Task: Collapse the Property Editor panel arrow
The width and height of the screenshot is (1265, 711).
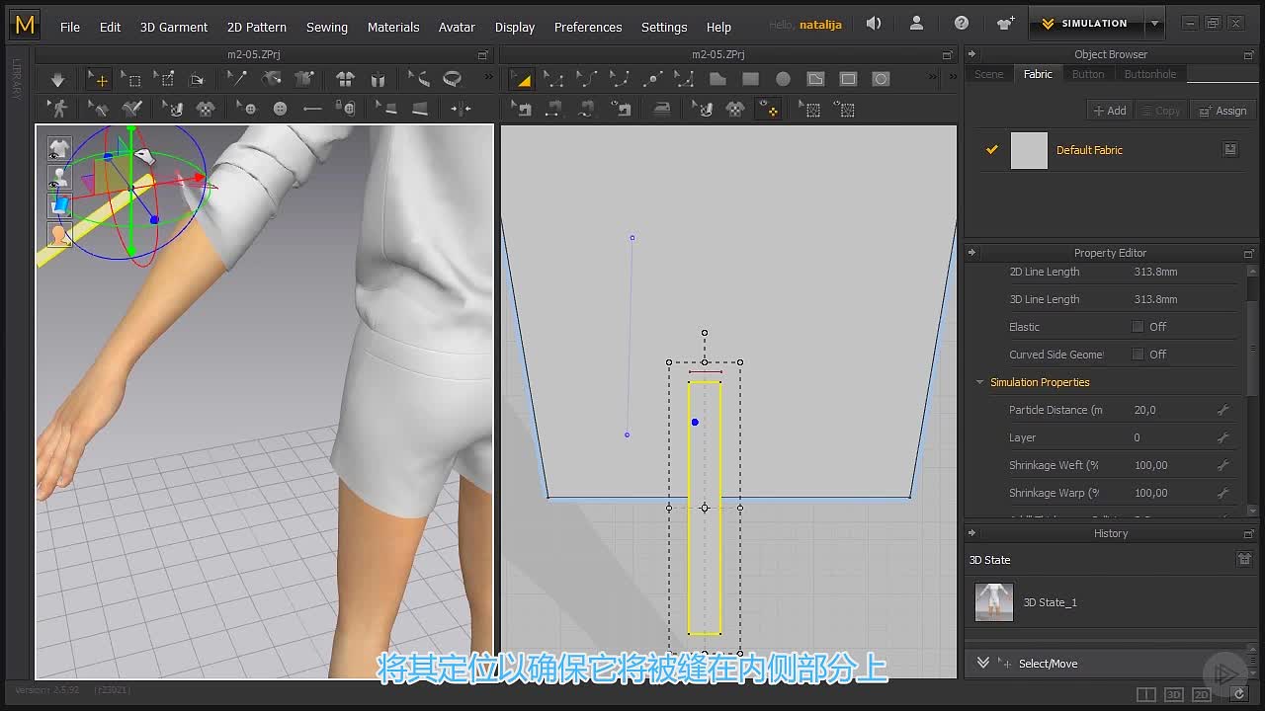Action: point(971,253)
